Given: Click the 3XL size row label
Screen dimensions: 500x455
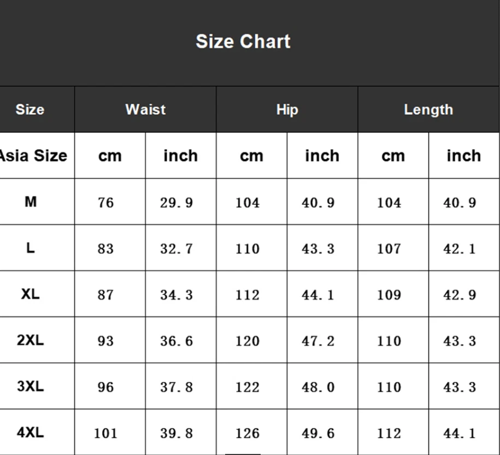Looking at the screenshot, I should (x=31, y=386).
